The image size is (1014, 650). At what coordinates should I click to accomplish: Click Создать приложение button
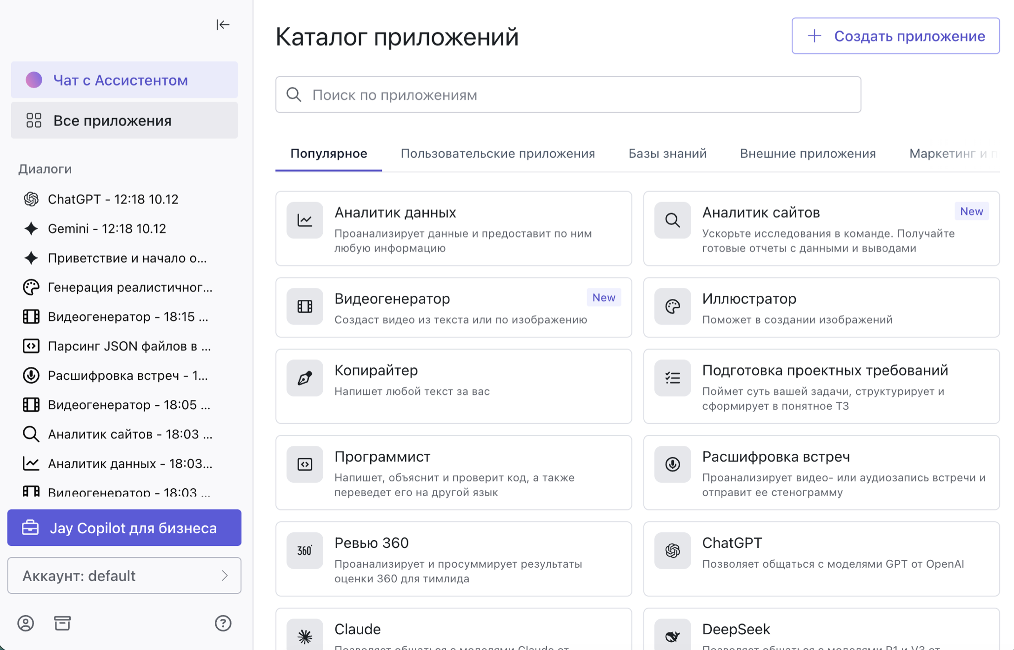[895, 36]
